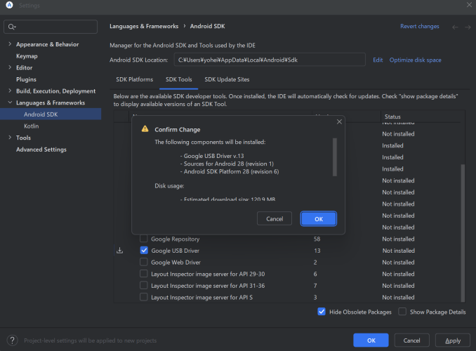Click 'Layout Inspector image server for API S' label
This screenshot has width=476, height=351.
coord(202,297)
